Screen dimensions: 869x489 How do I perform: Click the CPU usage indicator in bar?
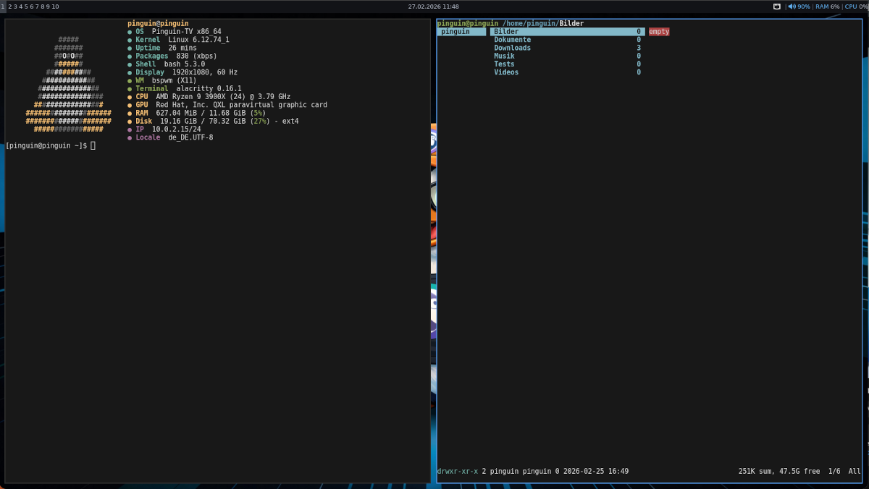click(x=856, y=7)
